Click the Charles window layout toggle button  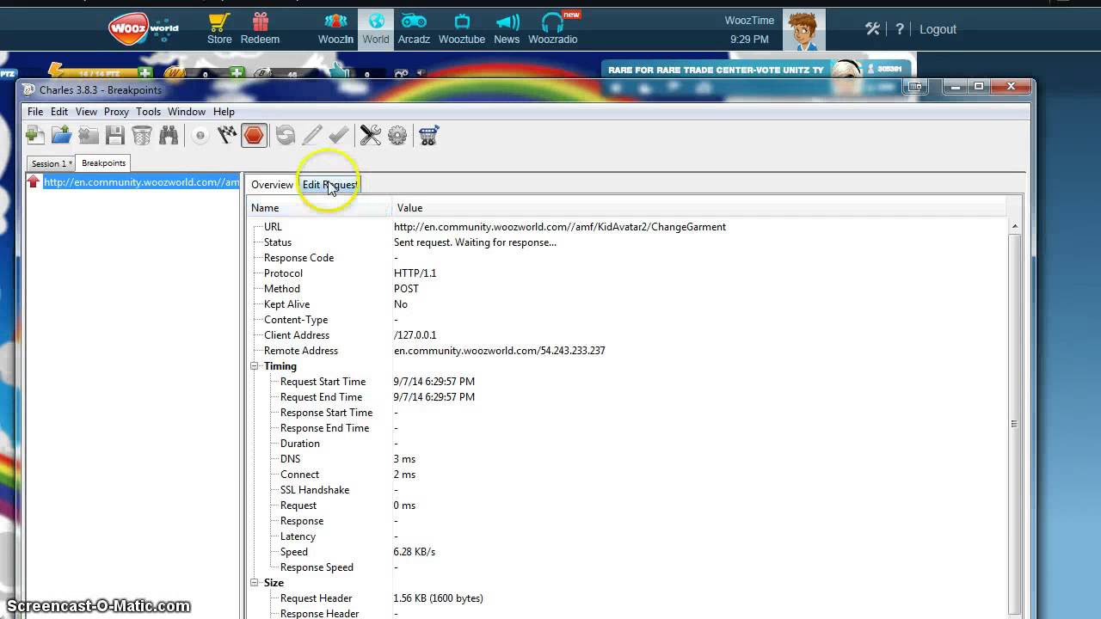point(915,87)
